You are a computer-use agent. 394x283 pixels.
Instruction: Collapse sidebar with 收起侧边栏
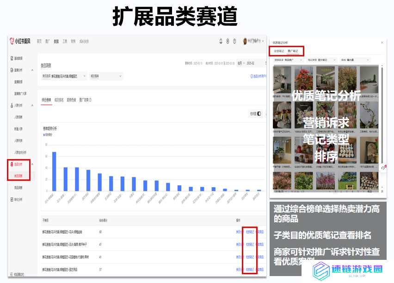[x=17, y=274]
